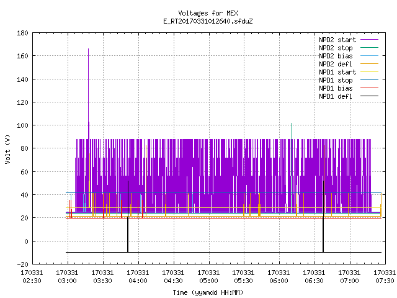The height and width of the screenshot is (298, 397).
Task: Click the NPD2 stop green legend line
Action: click(369, 48)
